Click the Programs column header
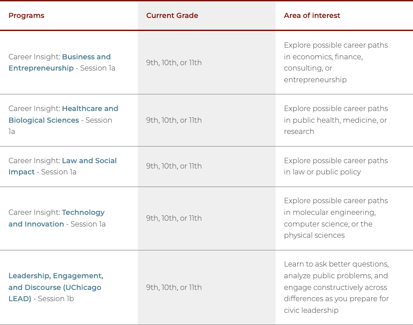 27,16
